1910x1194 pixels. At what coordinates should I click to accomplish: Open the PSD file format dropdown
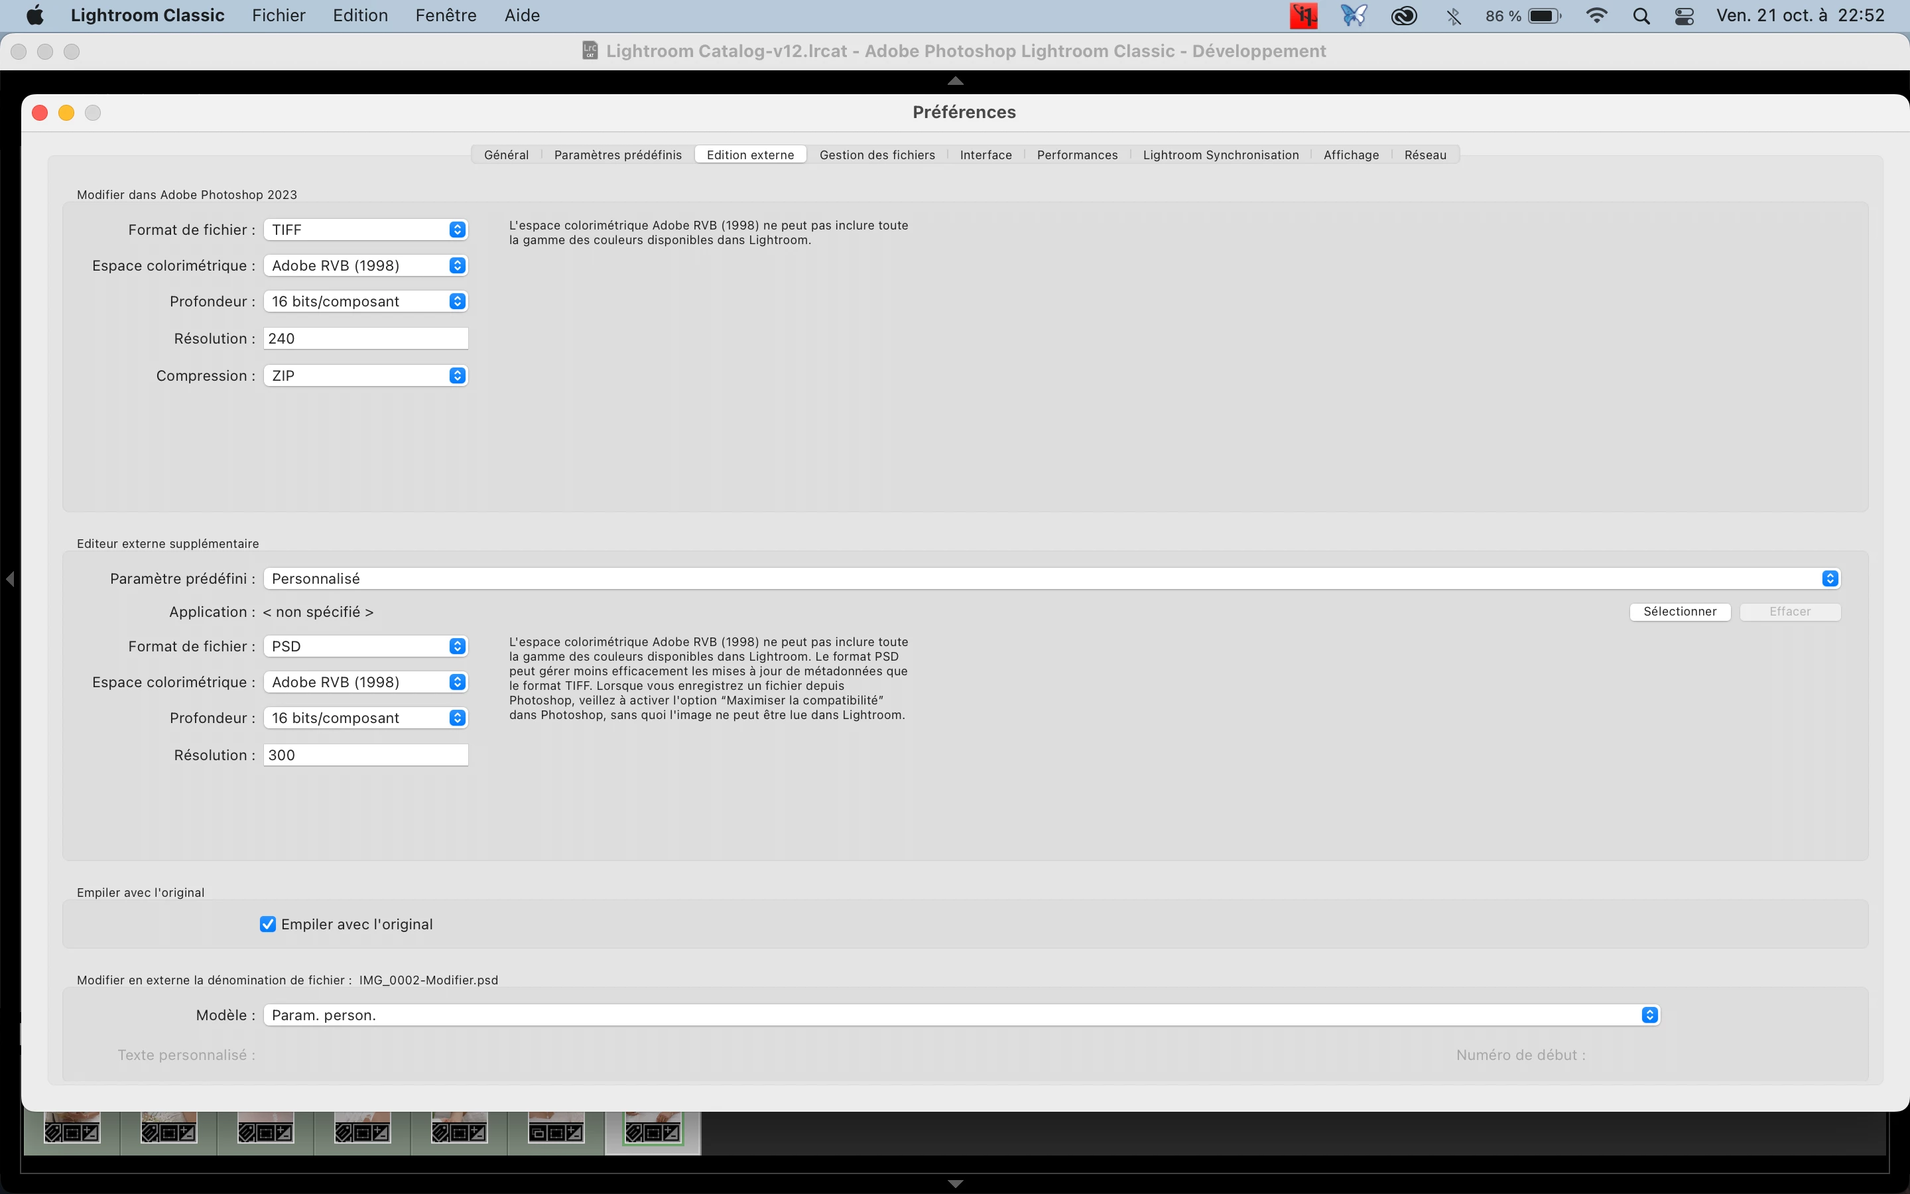[x=365, y=646]
